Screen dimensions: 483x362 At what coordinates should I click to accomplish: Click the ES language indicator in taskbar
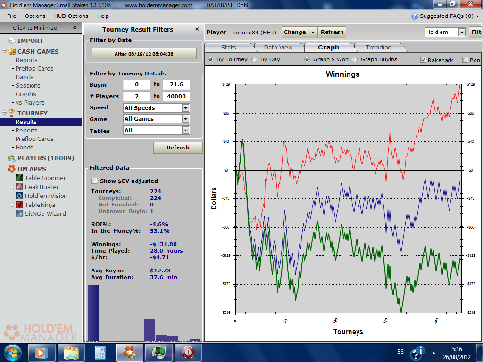(x=400, y=352)
